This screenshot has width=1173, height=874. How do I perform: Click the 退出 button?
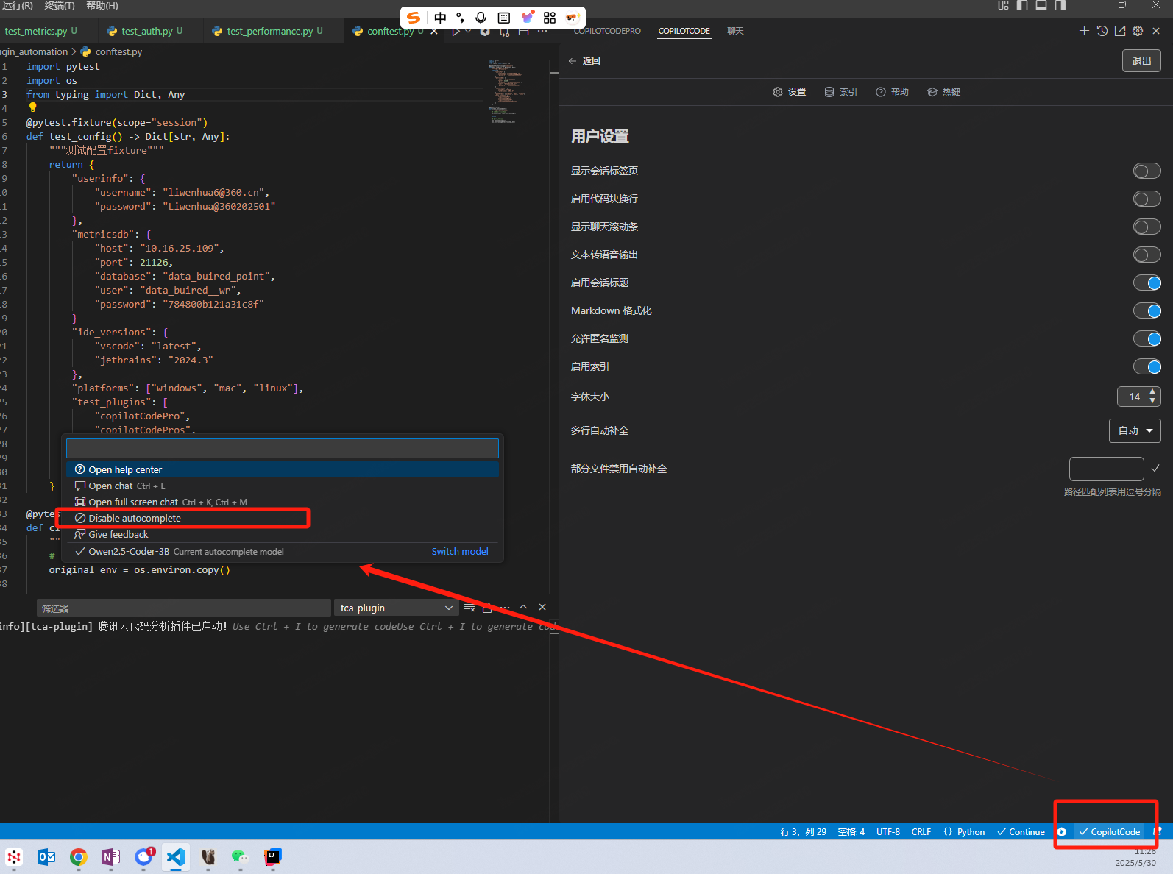coord(1141,61)
